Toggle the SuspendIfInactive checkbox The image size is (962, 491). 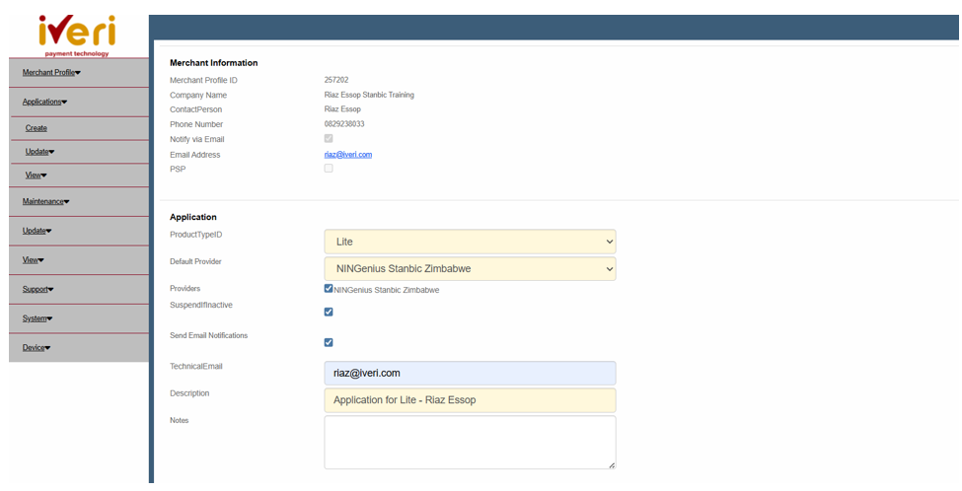click(x=329, y=312)
